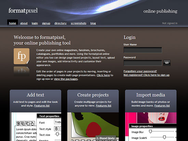Click the fp logo icon

click(x=22, y=56)
